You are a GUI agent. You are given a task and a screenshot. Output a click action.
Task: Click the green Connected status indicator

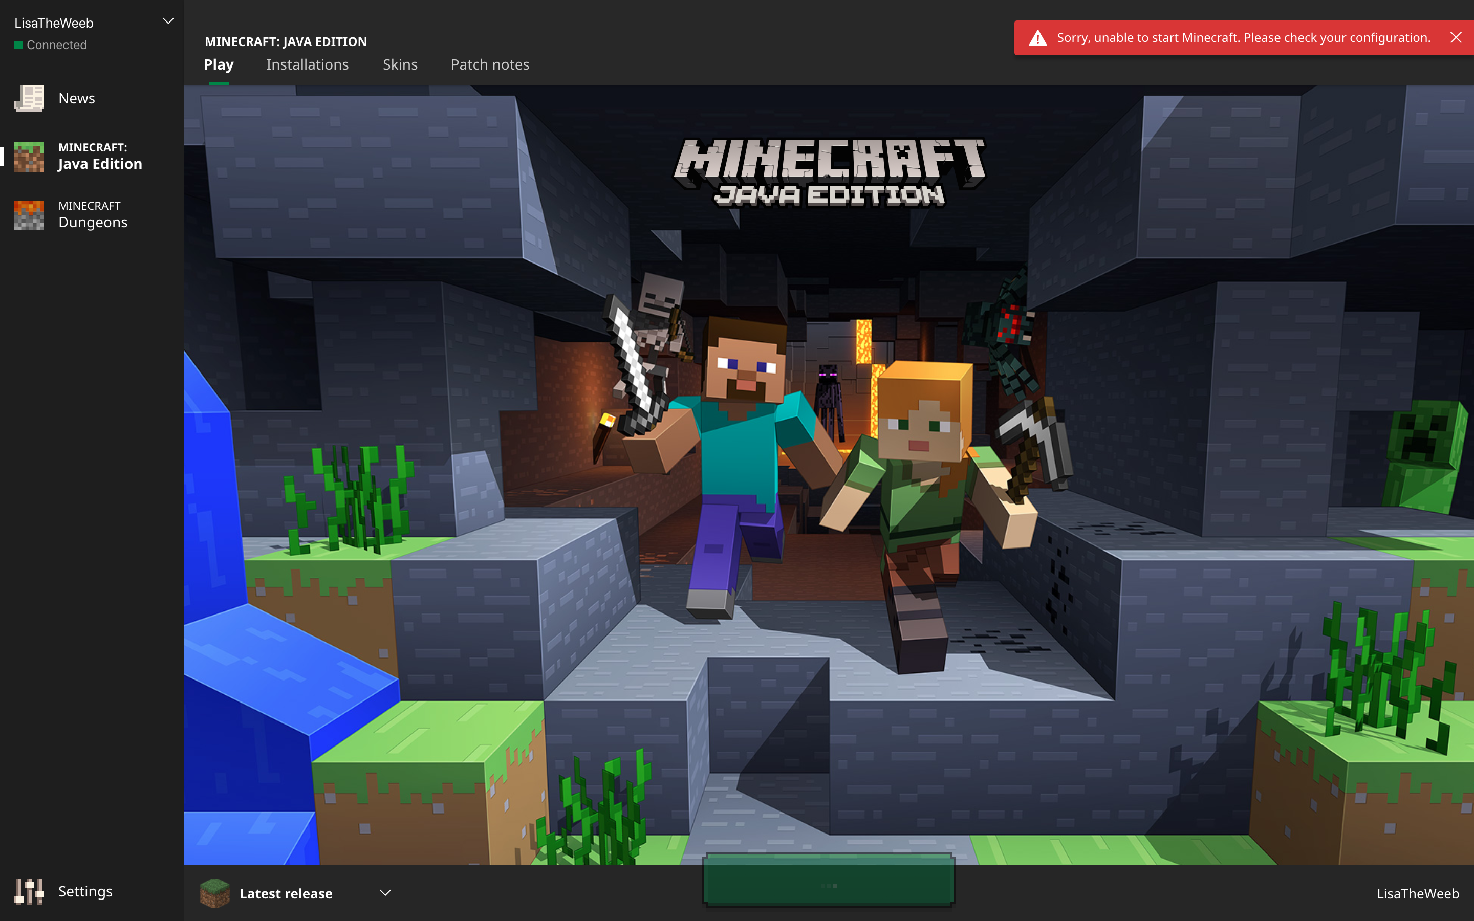(18, 45)
